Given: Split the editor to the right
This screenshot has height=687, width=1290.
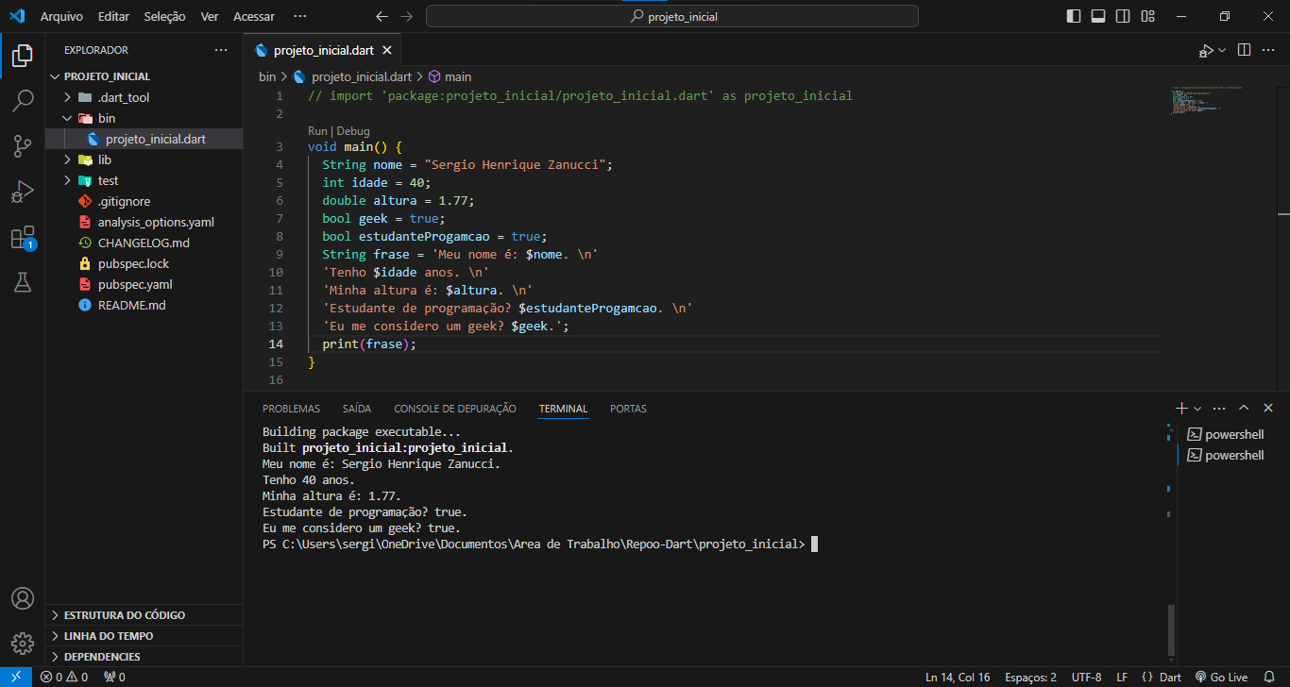Looking at the screenshot, I should pyautogui.click(x=1245, y=50).
